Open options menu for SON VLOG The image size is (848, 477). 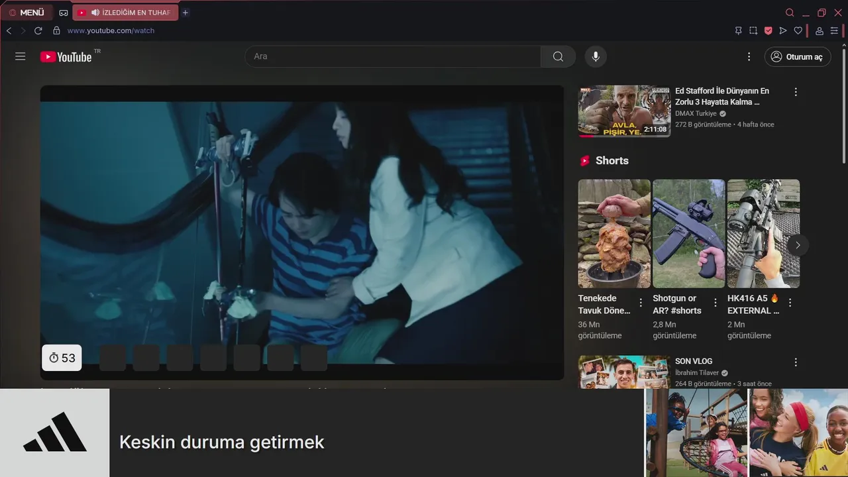pyautogui.click(x=796, y=362)
